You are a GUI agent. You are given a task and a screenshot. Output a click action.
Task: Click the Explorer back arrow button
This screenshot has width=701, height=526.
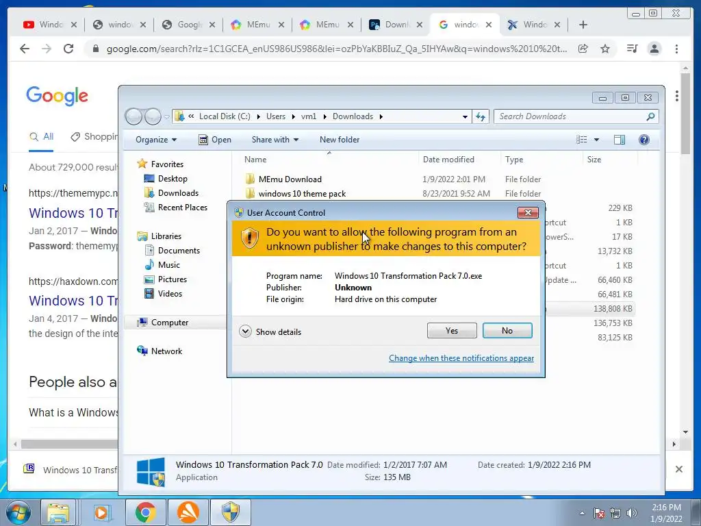[133, 116]
